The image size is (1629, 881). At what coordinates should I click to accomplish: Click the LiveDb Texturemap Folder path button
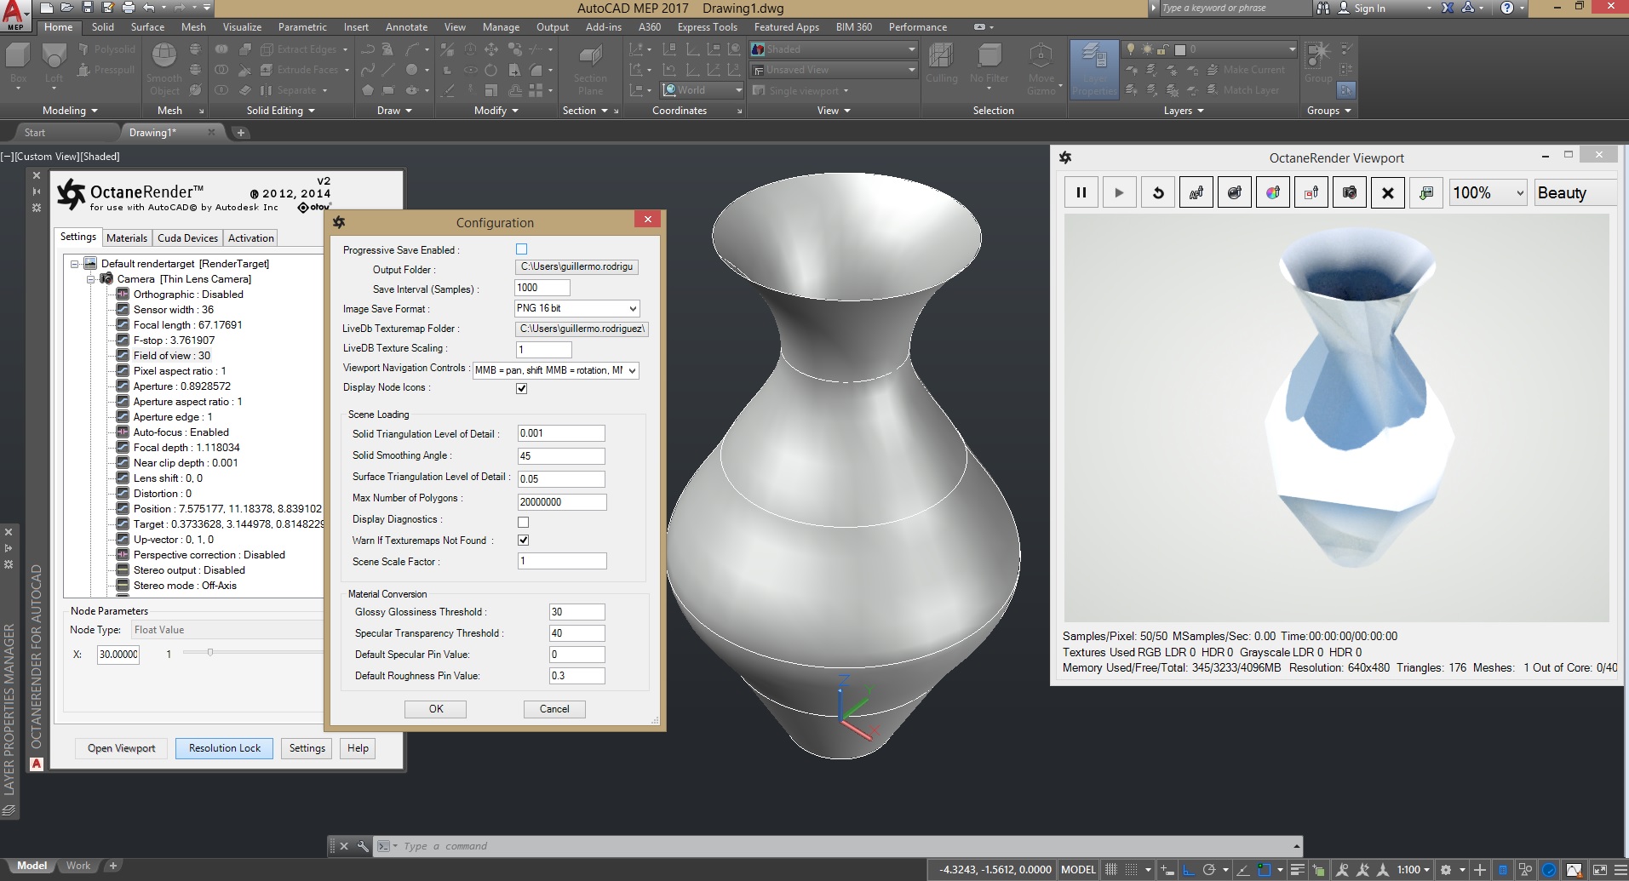pyautogui.click(x=582, y=329)
